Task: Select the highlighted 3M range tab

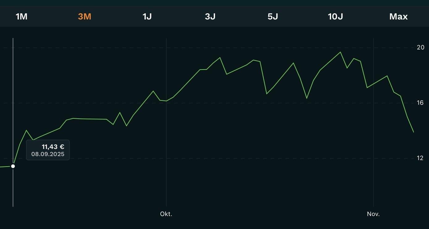Action: (x=84, y=17)
